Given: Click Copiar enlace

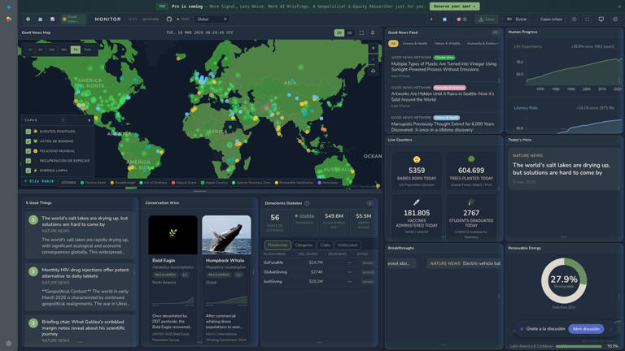Looking at the screenshot, I should click(x=551, y=19).
